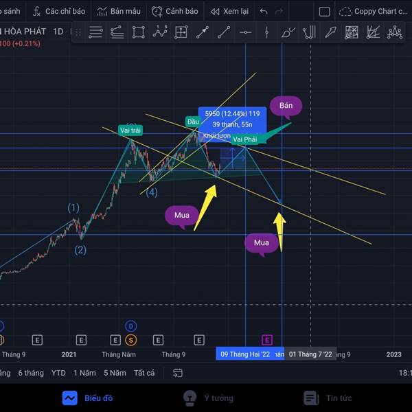The width and height of the screenshot is (412, 412).
Task: Click the blue D dividend marker
Action: point(131,326)
